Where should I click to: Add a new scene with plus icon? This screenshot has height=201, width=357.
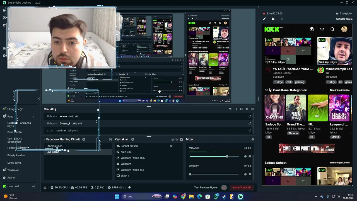(x=84, y=139)
